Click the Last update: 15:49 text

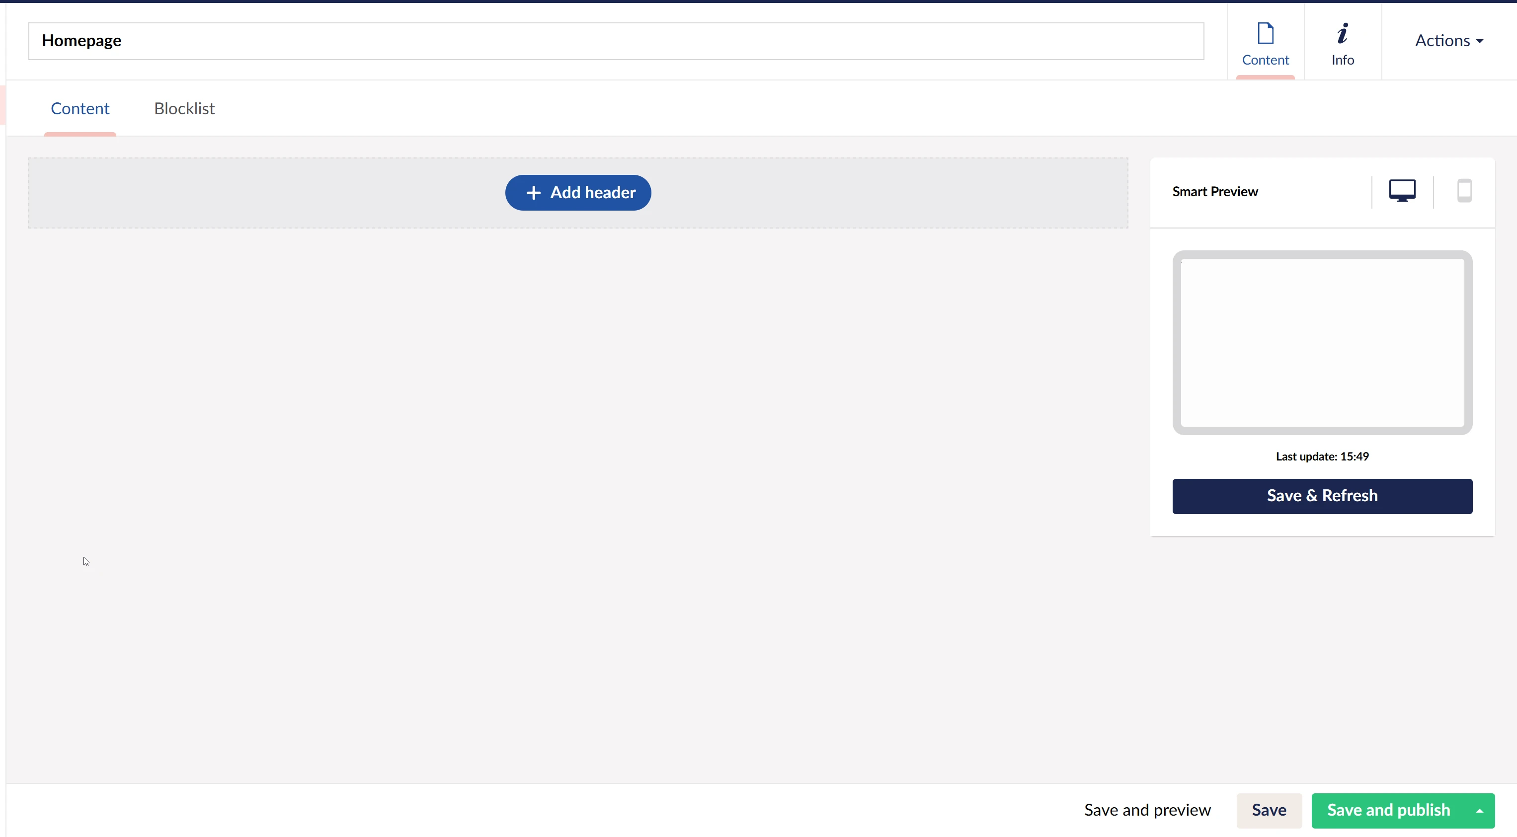(x=1322, y=457)
